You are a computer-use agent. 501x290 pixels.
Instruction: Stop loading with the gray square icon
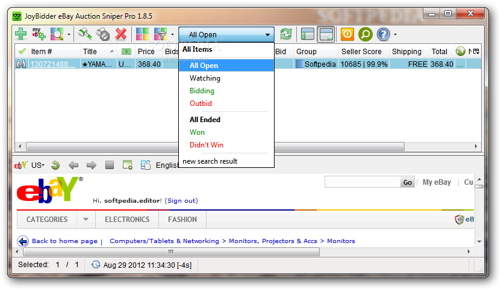coord(110,165)
